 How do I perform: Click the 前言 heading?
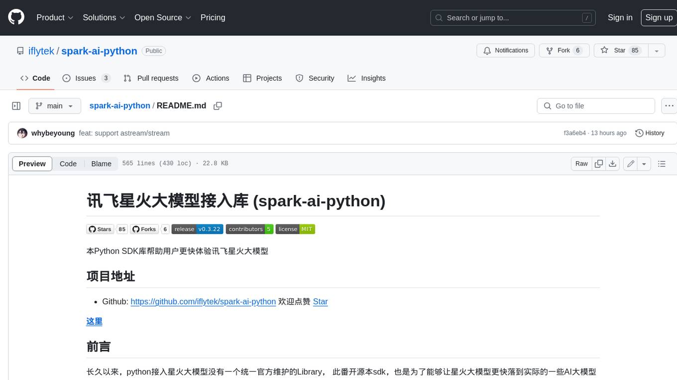(x=99, y=347)
